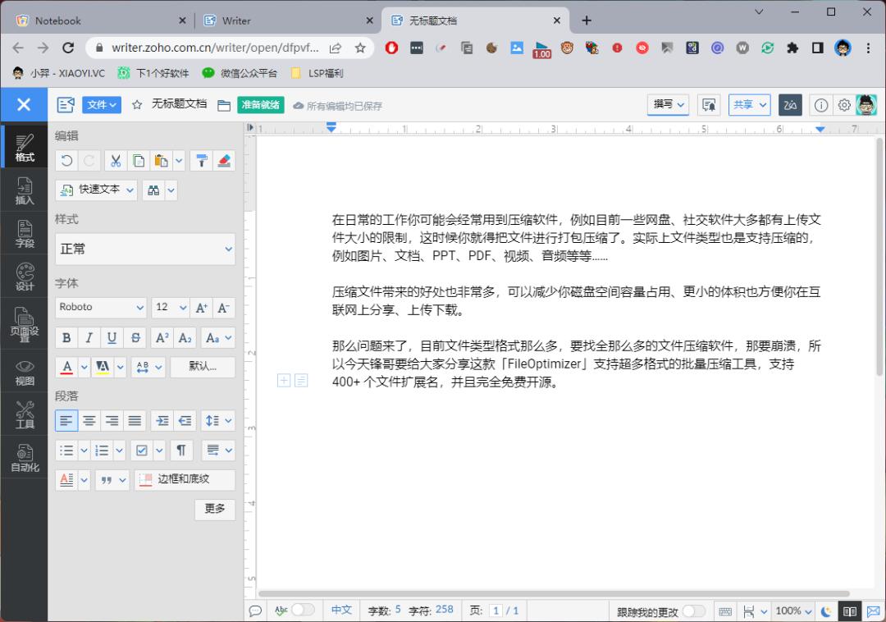Clear formatting with the eraser icon
The image size is (886, 622).
pyautogui.click(x=224, y=160)
